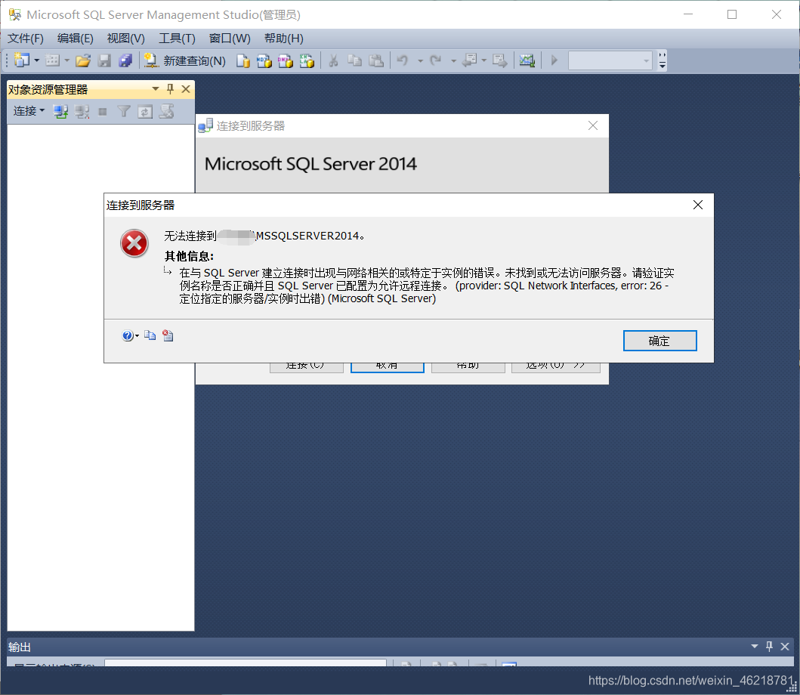Click the copy message text icon
Image resolution: width=800 pixels, height=695 pixels.
150,335
